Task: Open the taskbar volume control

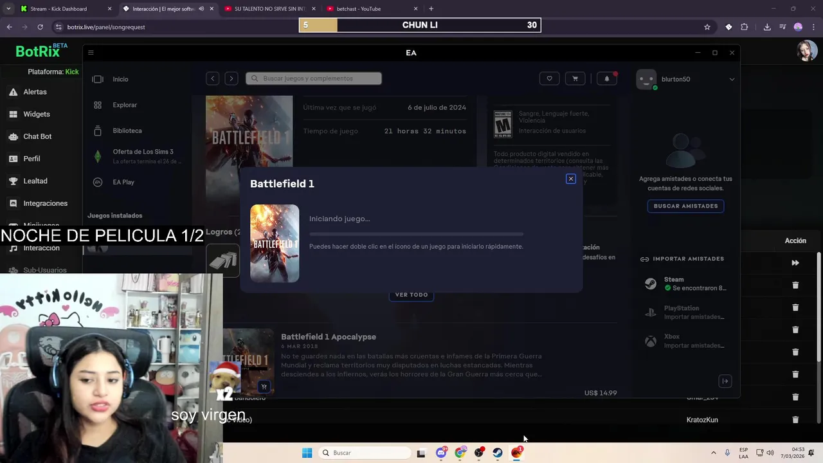Action: 770,453
